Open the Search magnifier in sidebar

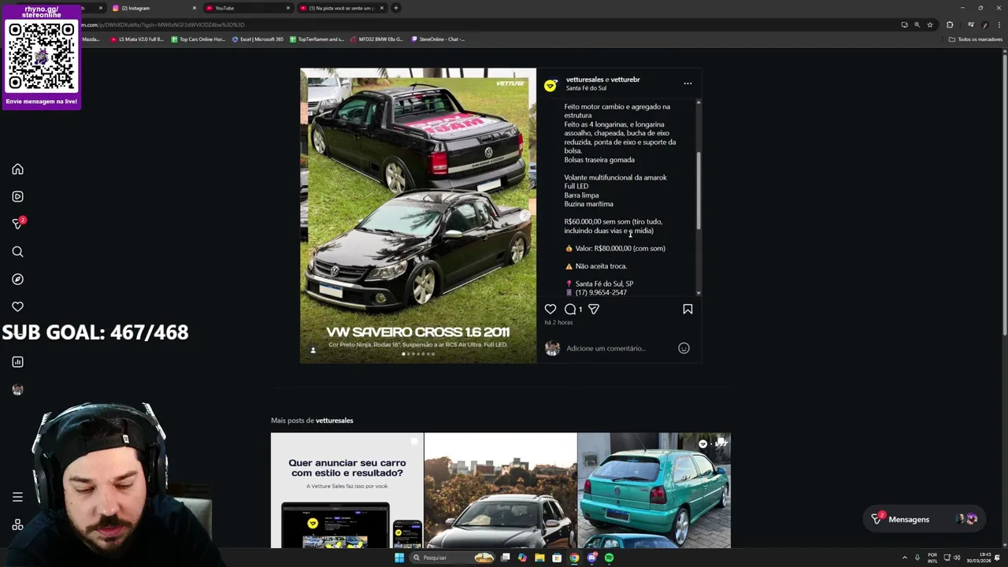(x=17, y=252)
